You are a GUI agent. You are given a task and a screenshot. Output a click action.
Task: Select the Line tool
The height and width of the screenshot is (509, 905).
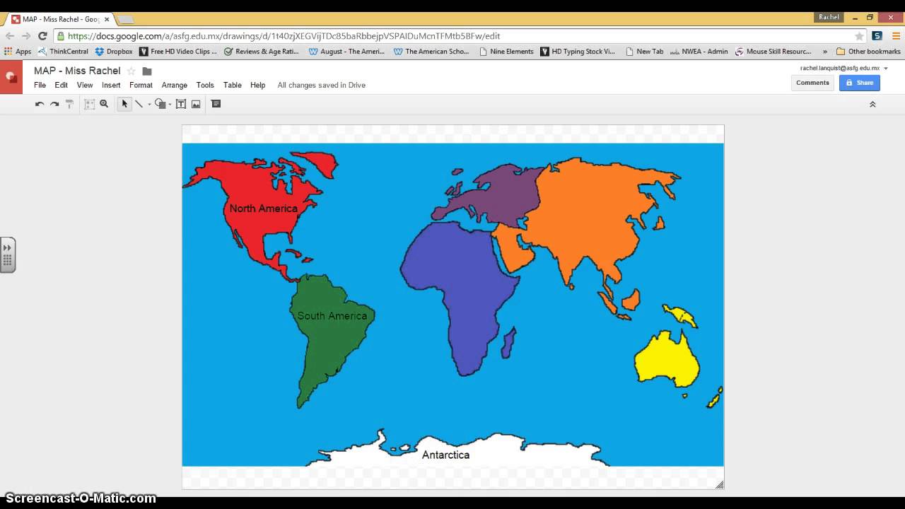coord(139,104)
